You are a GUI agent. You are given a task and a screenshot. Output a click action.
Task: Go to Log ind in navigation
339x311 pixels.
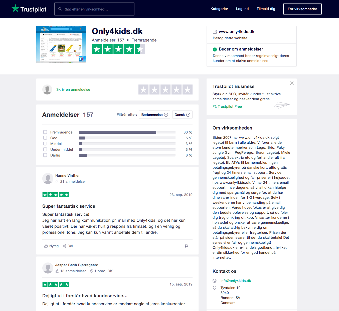pyautogui.click(x=242, y=9)
